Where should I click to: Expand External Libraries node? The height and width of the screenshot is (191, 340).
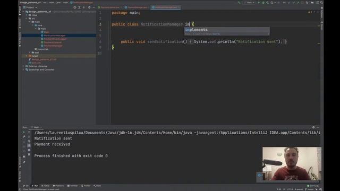coord(23,66)
